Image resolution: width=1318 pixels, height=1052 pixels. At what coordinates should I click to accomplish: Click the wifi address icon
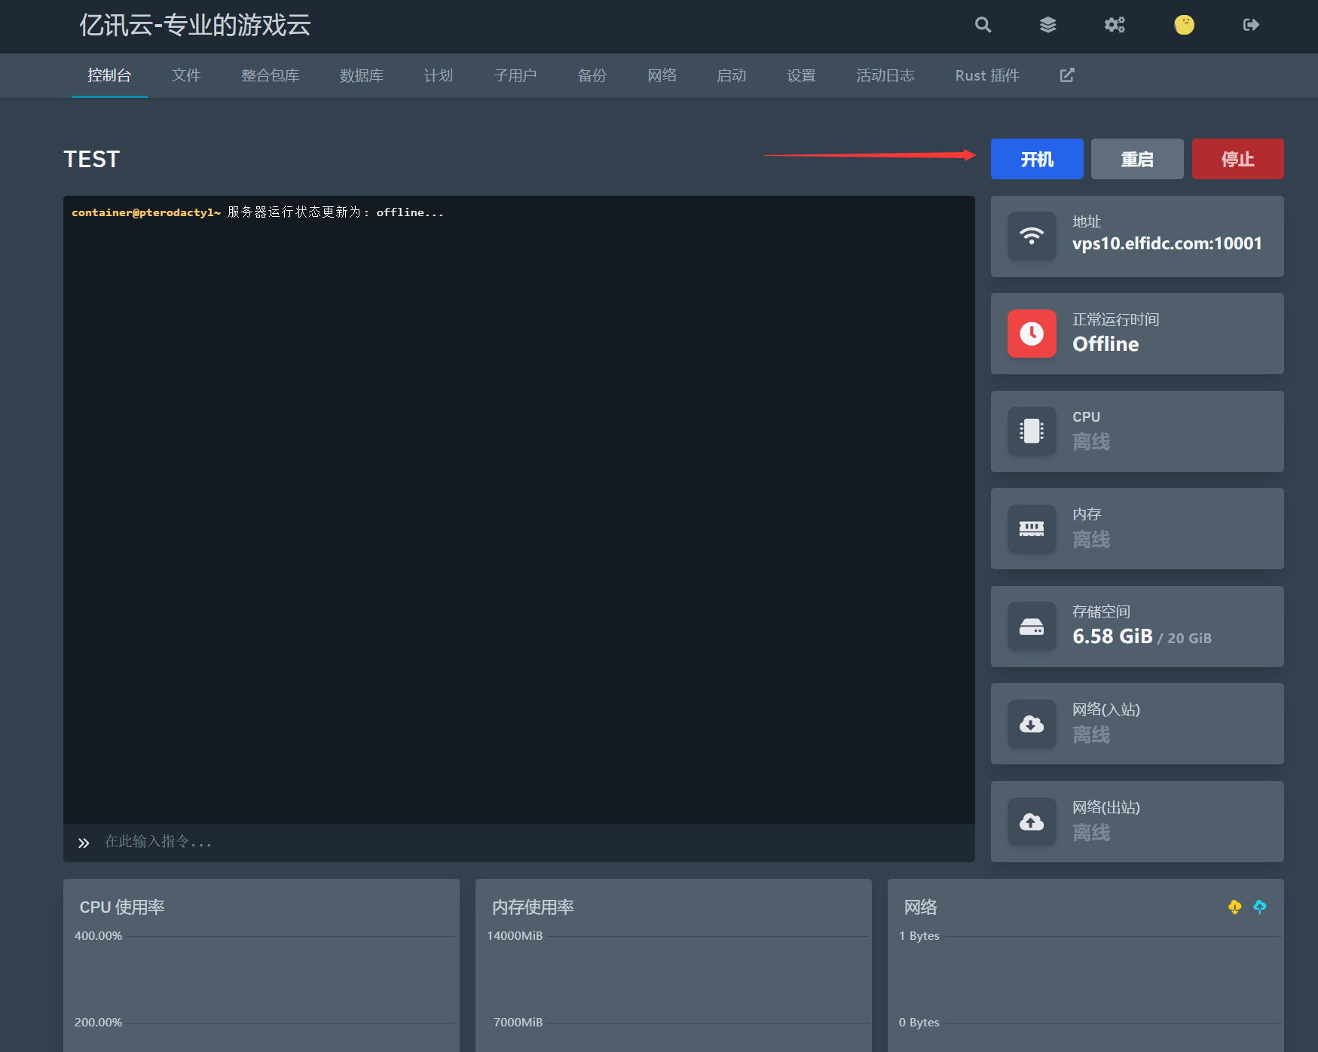[1032, 236]
